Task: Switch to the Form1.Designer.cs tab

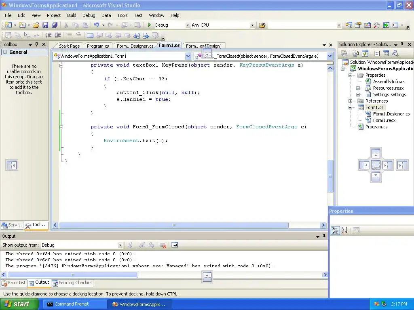Action: click(x=135, y=46)
